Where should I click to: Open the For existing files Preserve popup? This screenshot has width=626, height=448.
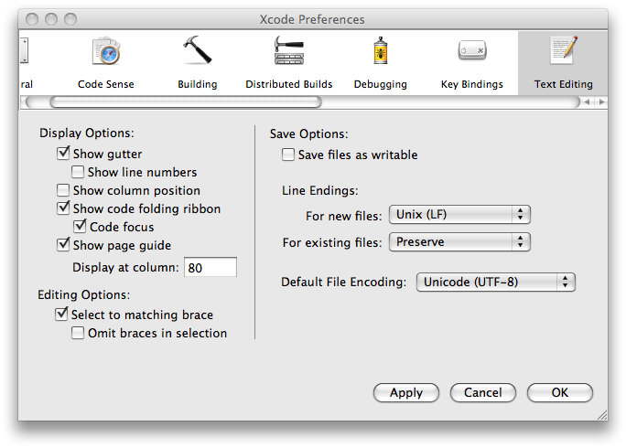click(459, 241)
